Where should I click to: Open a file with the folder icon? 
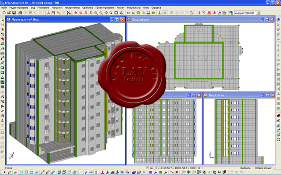coord(9,13)
